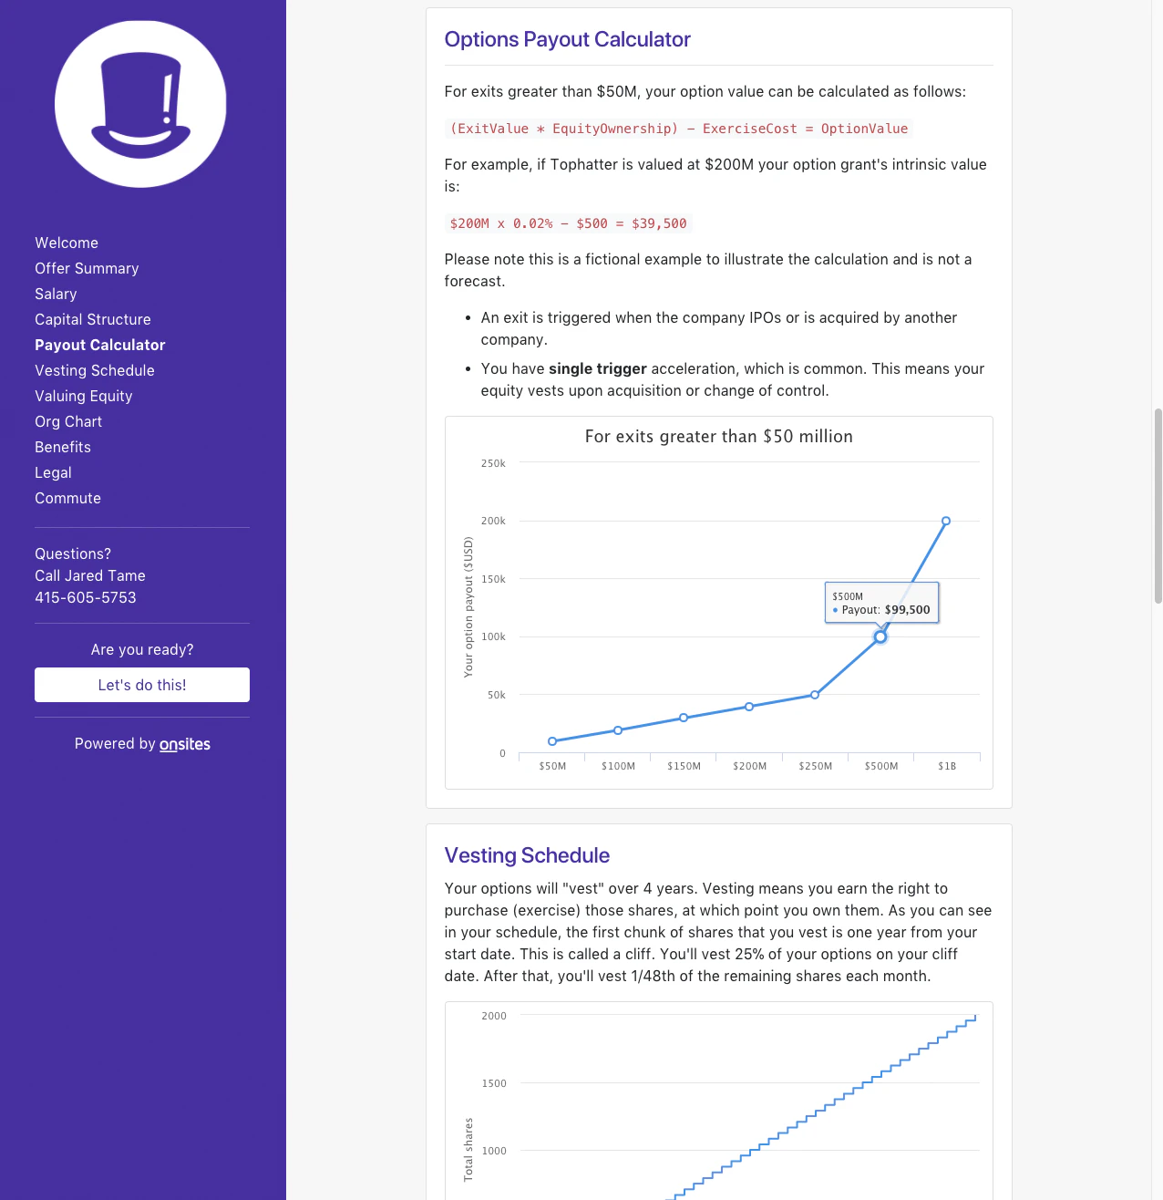The height and width of the screenshot is (1200, 1163).
Task: Check the Commute information page
Action: coord(67,498)
